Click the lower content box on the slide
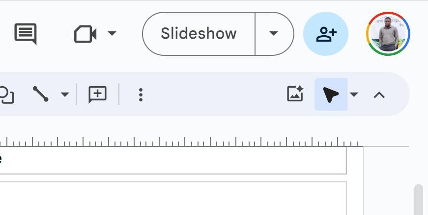This screenshot has width=428, height=215. 172,198
